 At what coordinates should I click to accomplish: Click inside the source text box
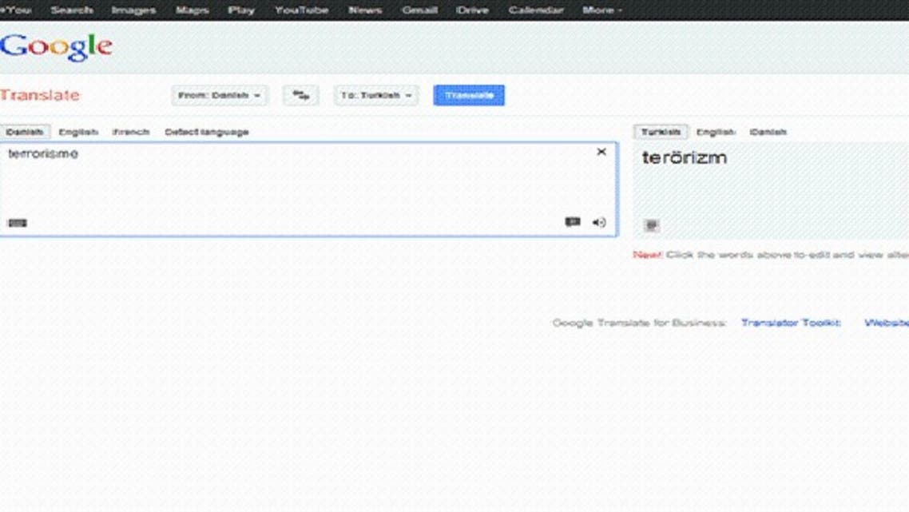(x=308, y=189)
